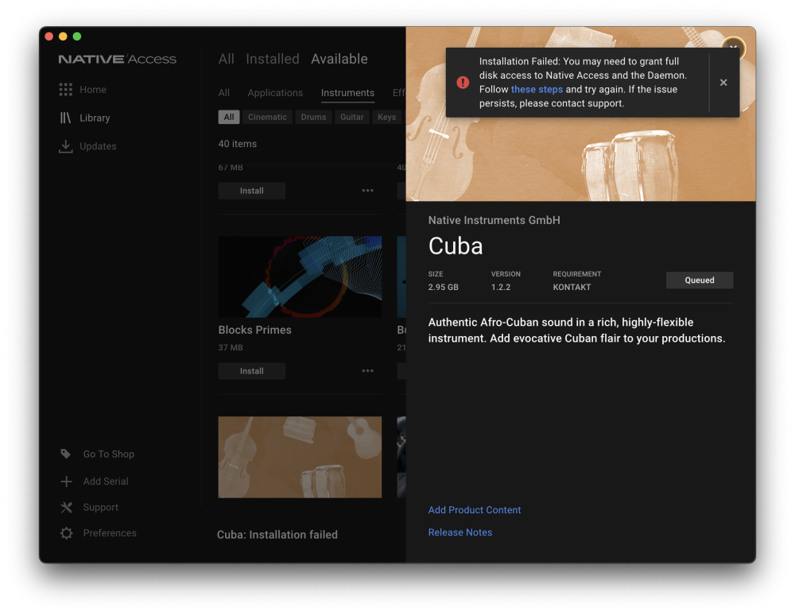Click the Add Serial plus icon

point(67,482)
